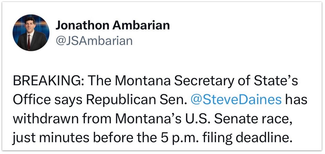Click Jonathon Ambarian's profile picture
This screenshot has height=154, width=325.
[31, 32]
